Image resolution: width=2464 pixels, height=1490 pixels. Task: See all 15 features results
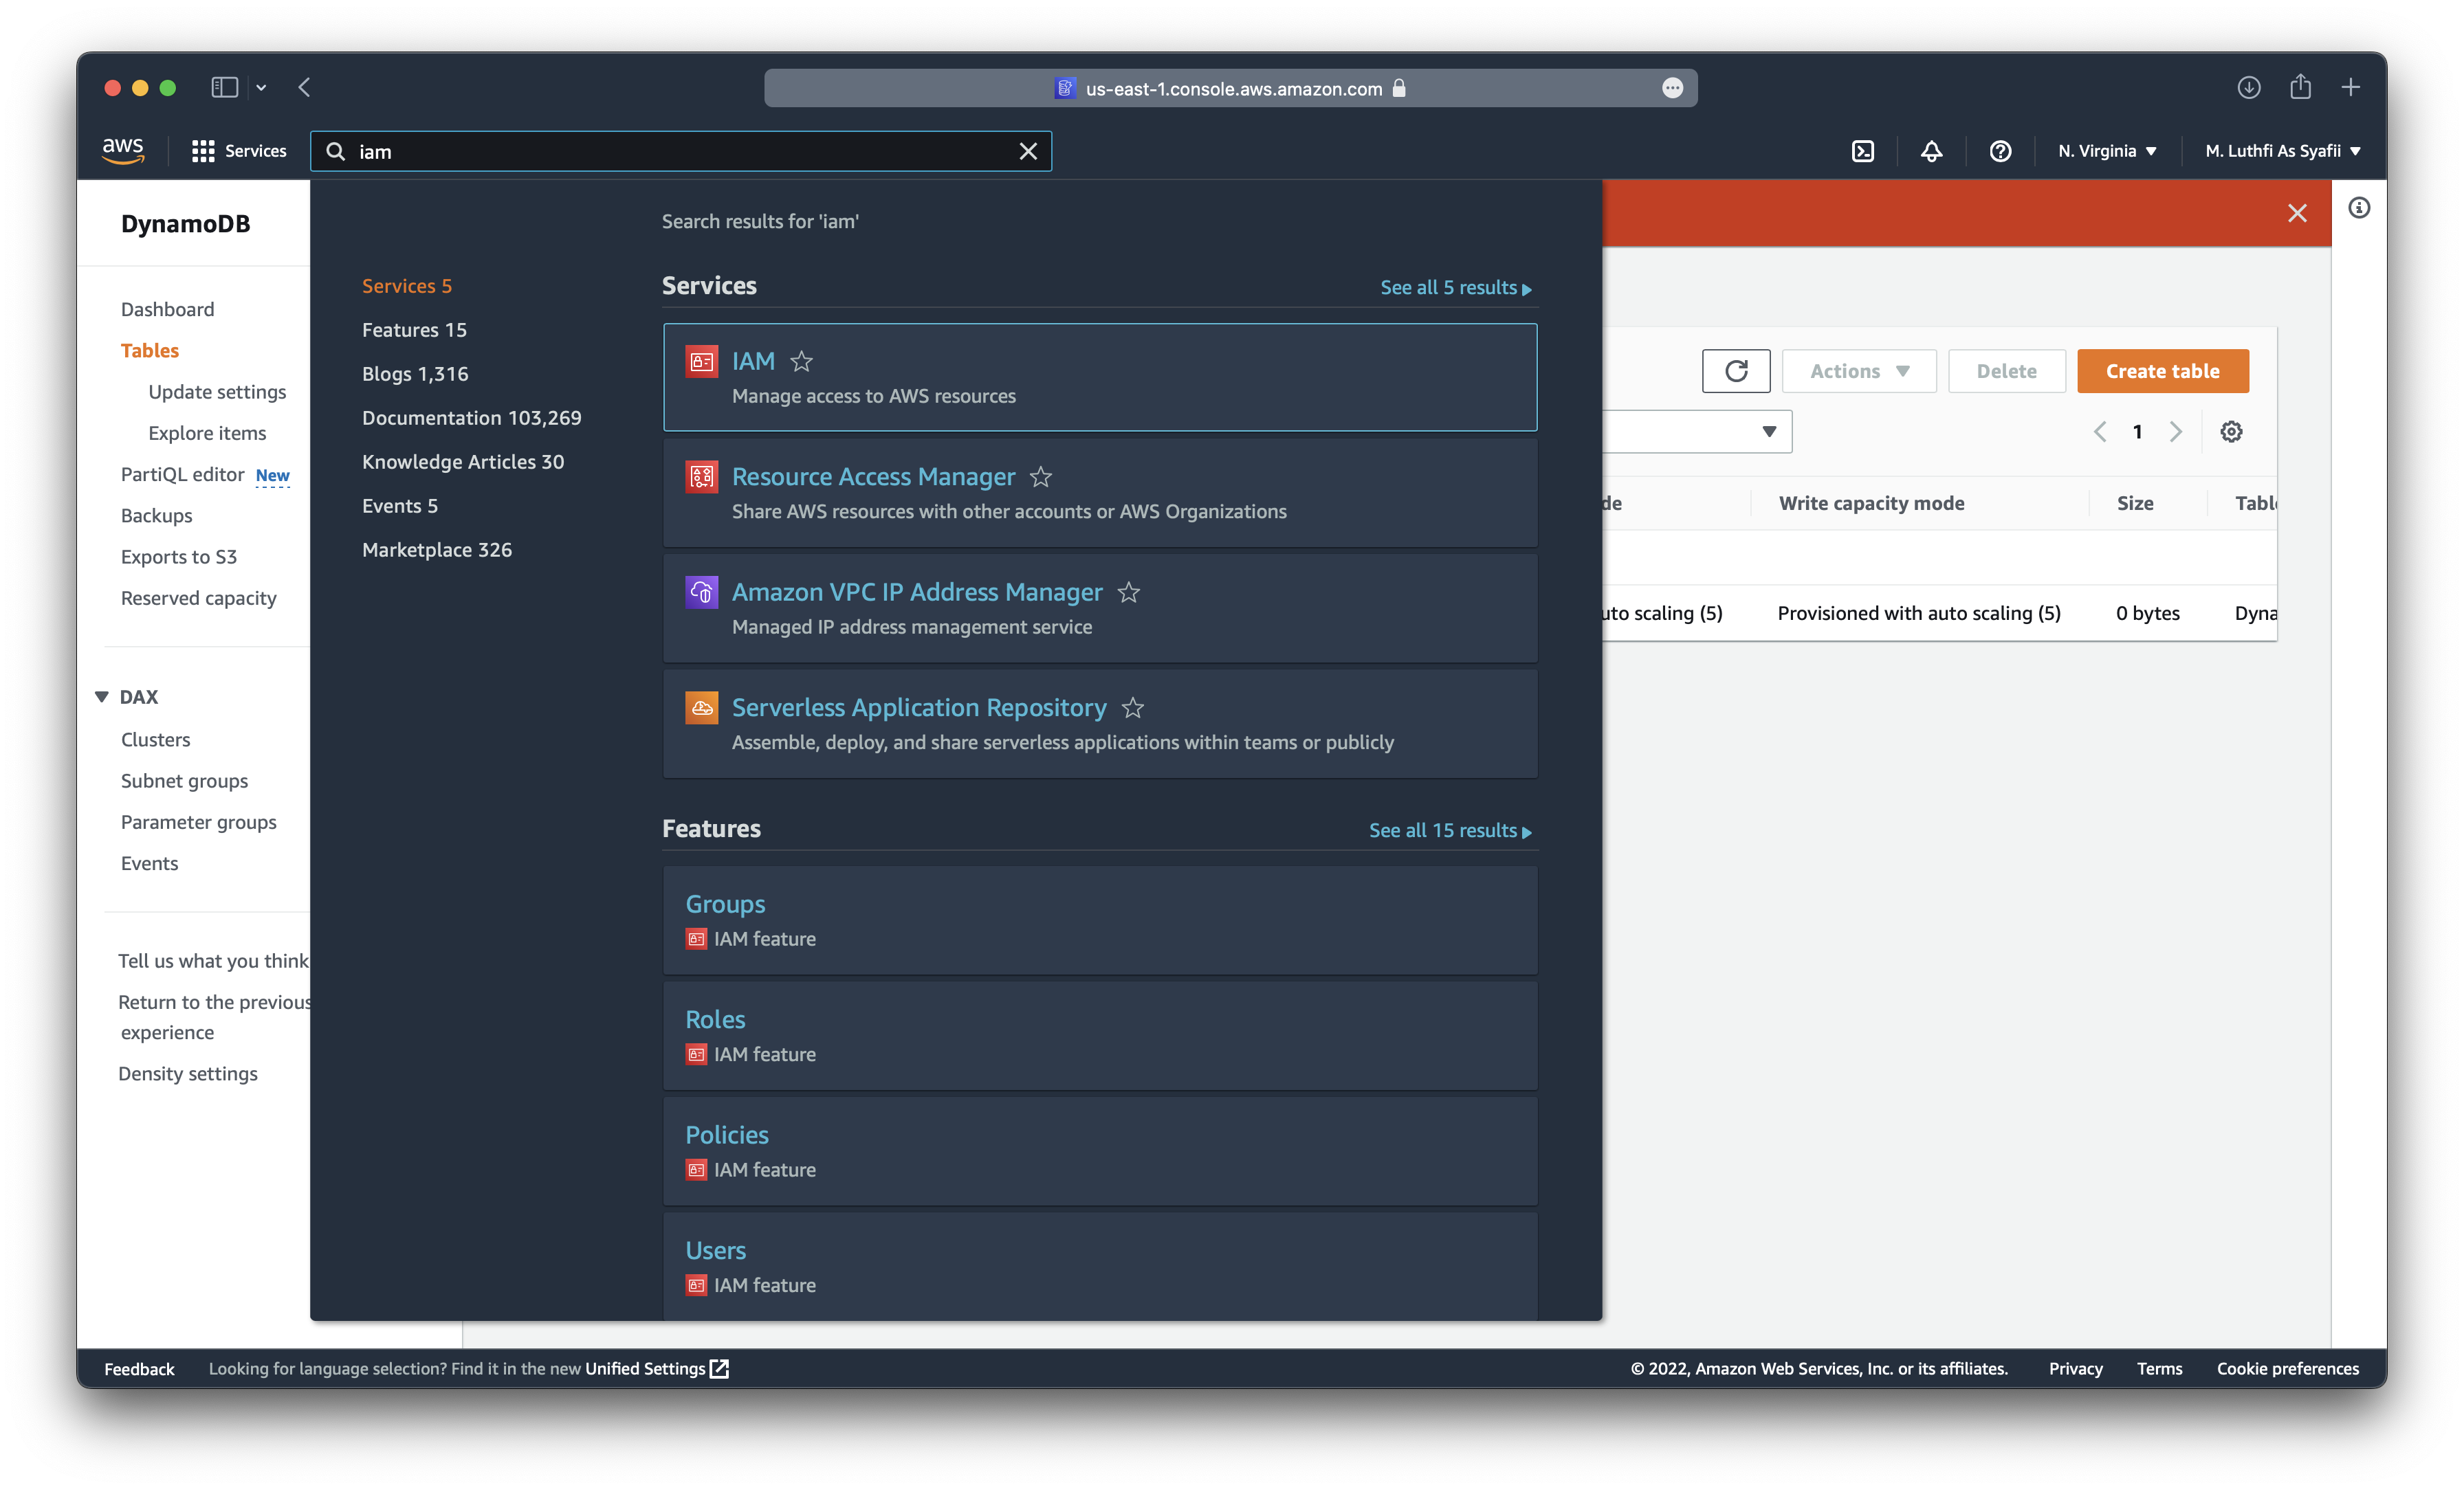1450,830
